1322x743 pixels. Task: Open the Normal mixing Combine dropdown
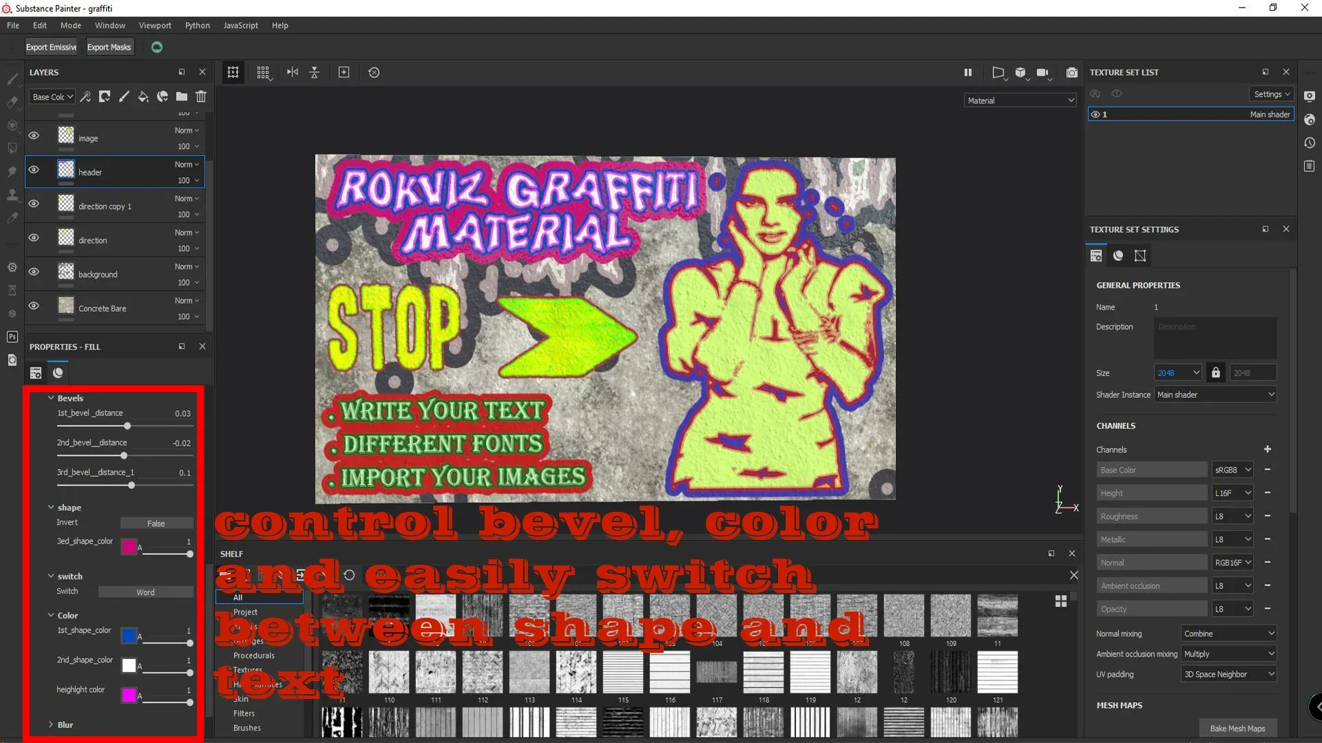point(1229,634)
